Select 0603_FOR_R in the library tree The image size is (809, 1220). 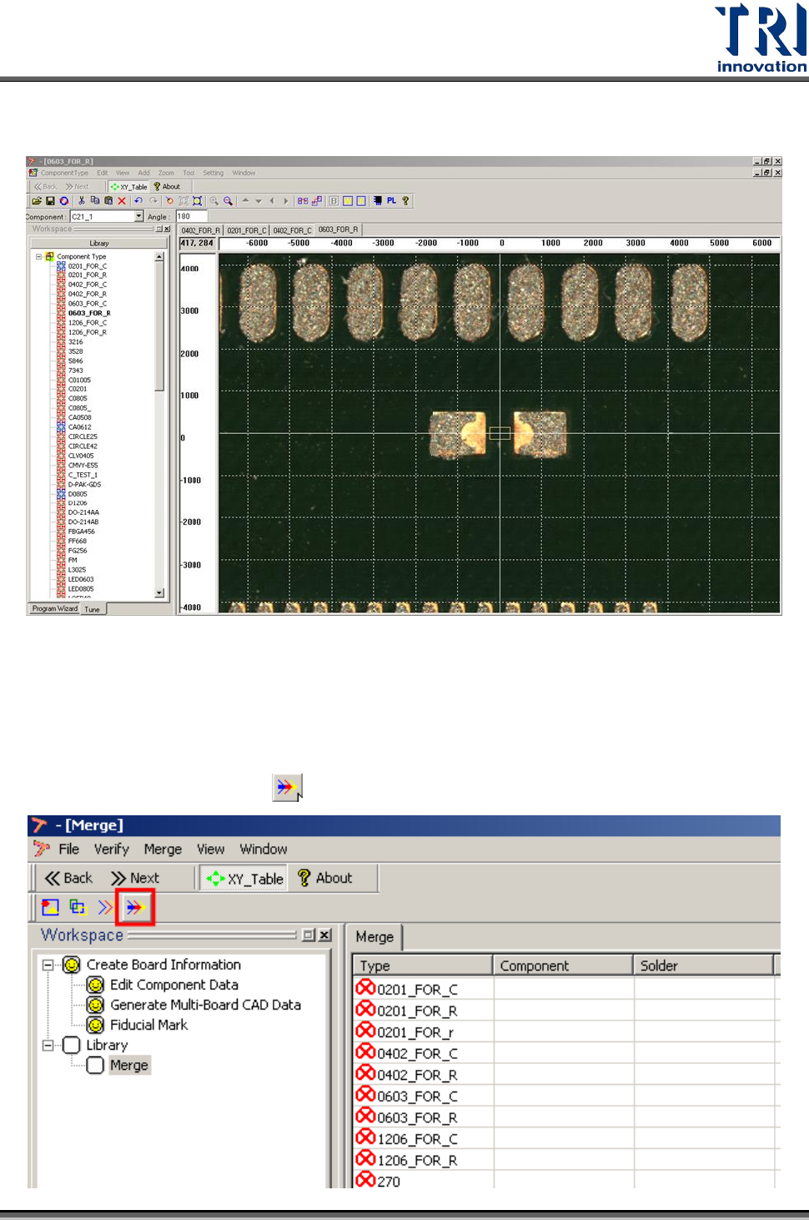88,313
